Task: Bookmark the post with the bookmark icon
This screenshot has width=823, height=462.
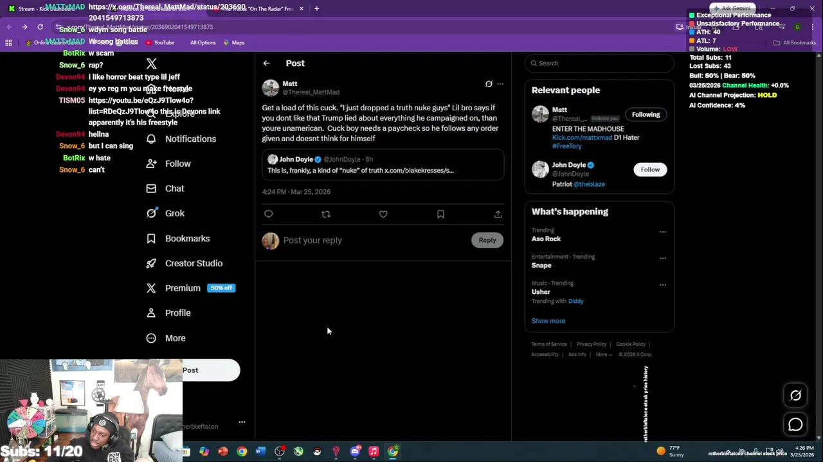Action: click(440, 214)
